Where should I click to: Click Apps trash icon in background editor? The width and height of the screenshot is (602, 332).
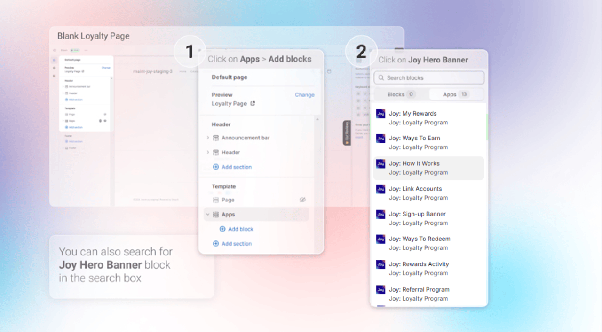(x=100, y=121)
